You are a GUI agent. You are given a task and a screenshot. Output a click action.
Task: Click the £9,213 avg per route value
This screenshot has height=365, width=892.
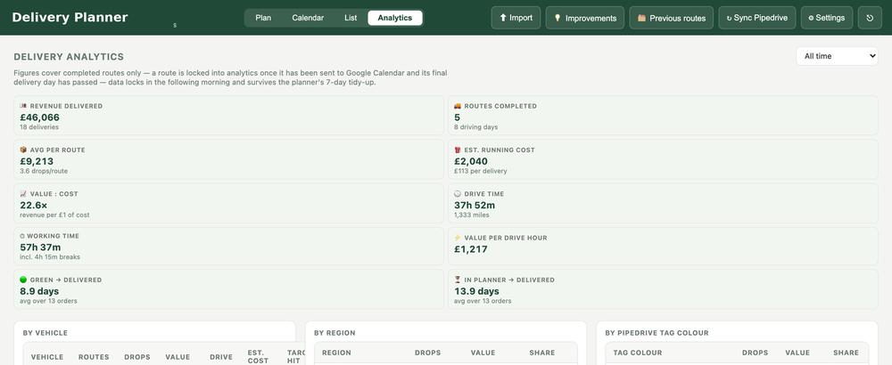[x=37, y=161]
